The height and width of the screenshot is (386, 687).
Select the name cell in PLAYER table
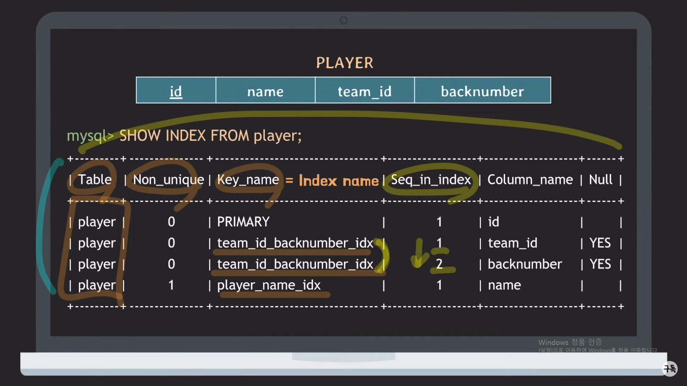click(x=265, y=91)
